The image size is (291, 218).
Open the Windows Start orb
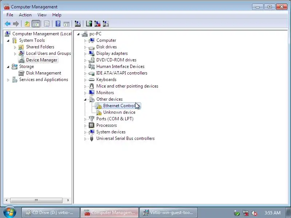[x=10, y=212]
